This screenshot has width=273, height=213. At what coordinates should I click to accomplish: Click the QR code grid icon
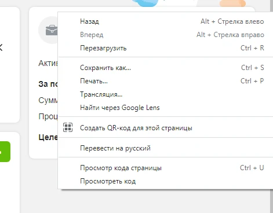pos(68,127)
